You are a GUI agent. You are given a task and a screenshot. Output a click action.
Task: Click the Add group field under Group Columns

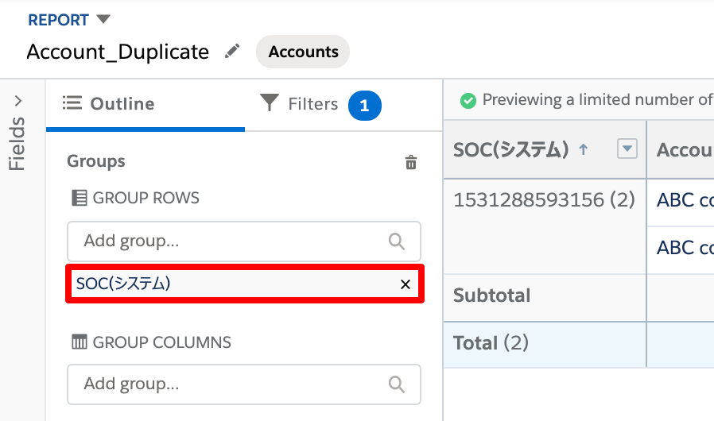(x=244, y=384)
